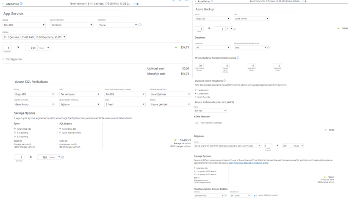
Task: Open Learn more about Reserved VM Instances pricing link
Action: (x=249, y=163)
